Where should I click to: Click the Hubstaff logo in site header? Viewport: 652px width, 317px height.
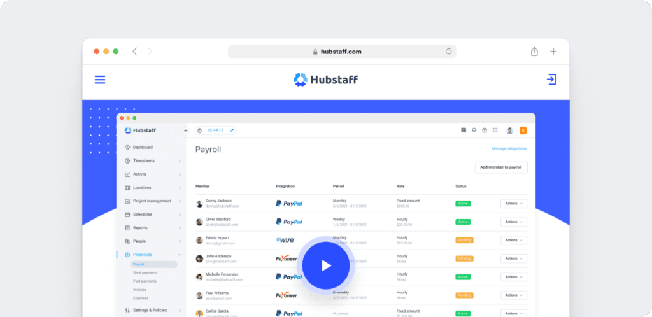(x=325, y=80)
